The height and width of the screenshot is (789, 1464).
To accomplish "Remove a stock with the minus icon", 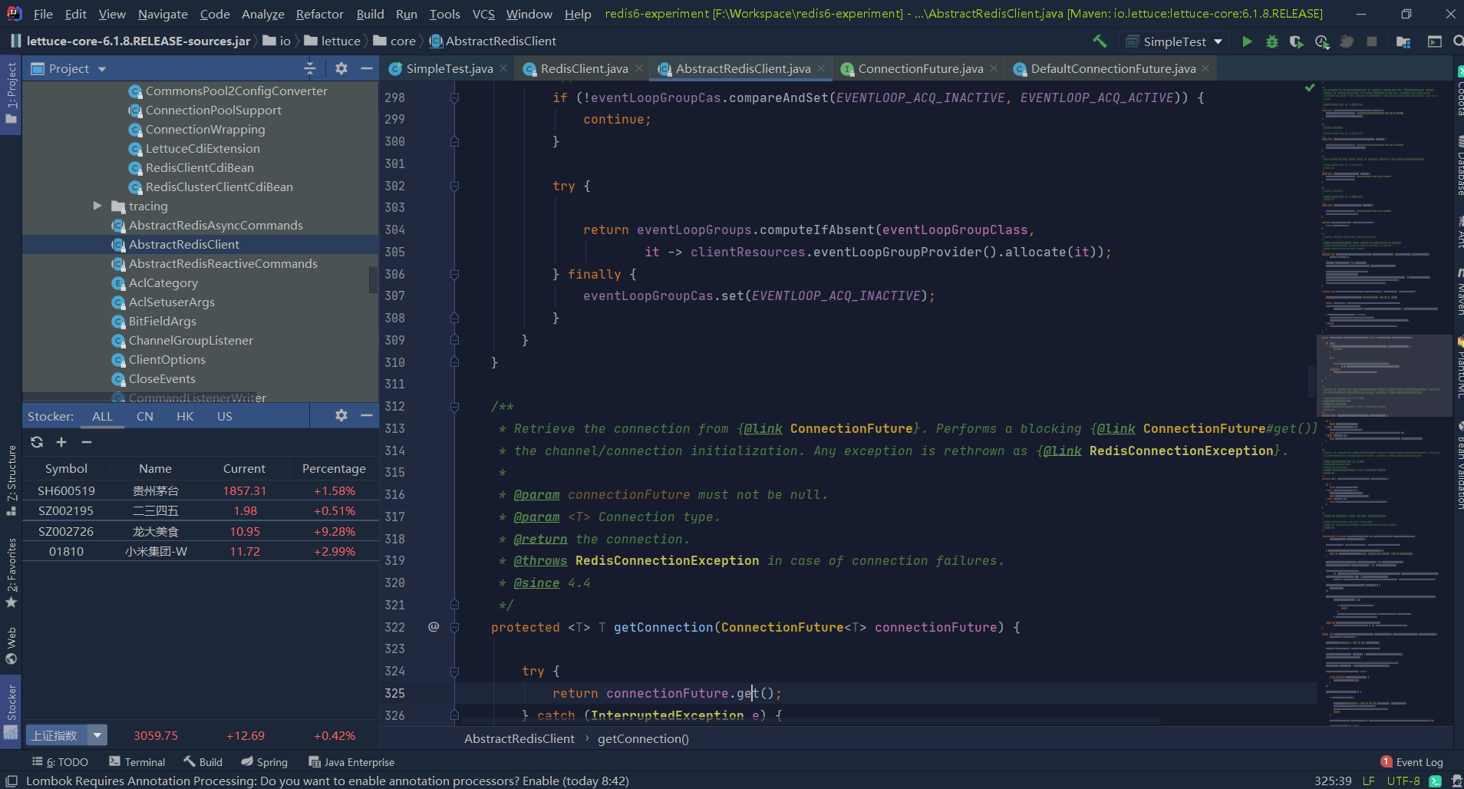I will 87,442.
